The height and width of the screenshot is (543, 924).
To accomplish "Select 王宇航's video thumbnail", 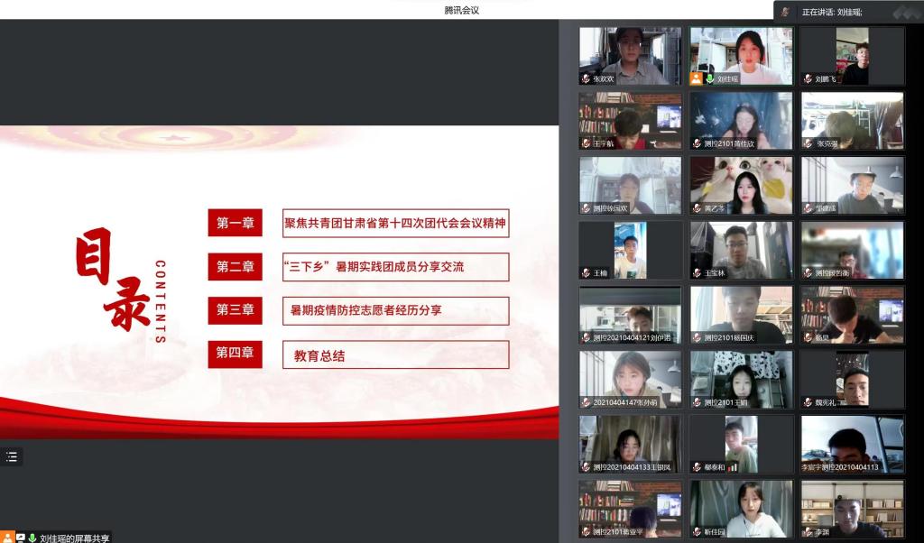I will (x=630, y=120).
